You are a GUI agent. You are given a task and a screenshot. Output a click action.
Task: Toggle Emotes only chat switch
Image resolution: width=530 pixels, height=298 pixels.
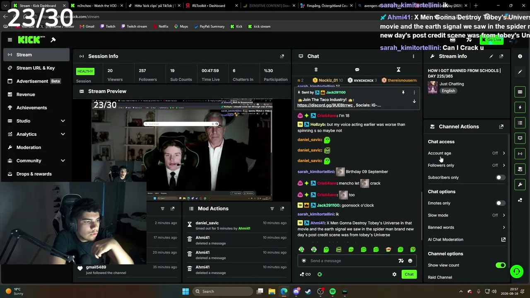pyautogui.click(x=501, y=203)
